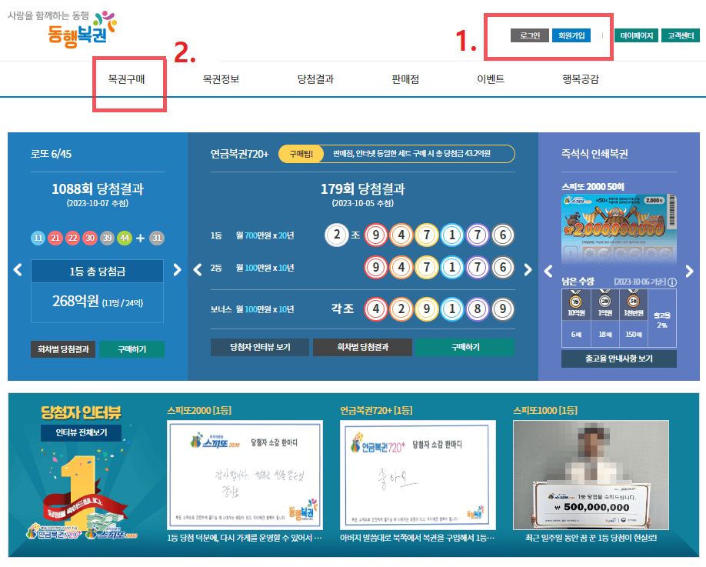Image resolution: width=706 pixels, height=567 pixels.
Task: Click 인터뷰 전체보기 button
Action: point(82,432)
